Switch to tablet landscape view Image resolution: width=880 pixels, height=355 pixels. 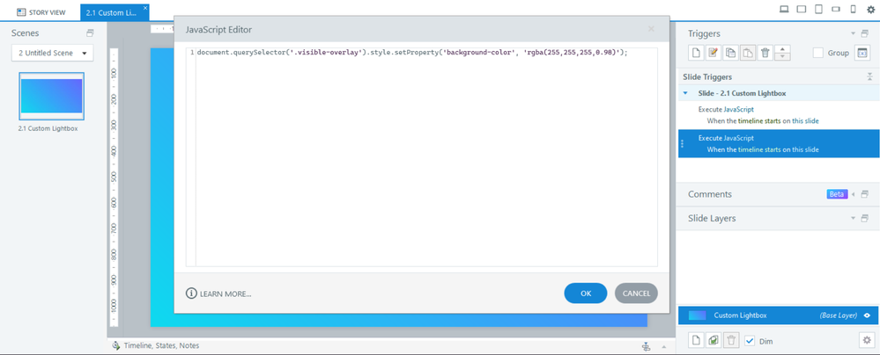[802, 9]
